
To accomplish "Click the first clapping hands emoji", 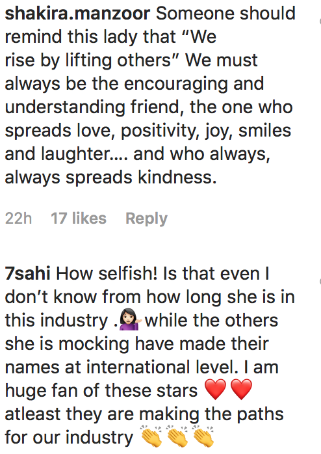I will [x=151, y=436].
